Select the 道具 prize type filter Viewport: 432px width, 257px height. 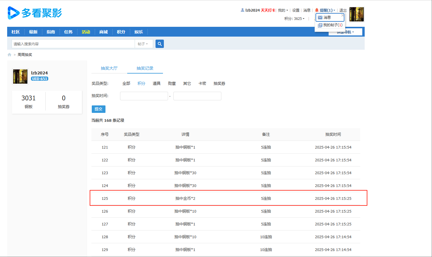point(156,83)
